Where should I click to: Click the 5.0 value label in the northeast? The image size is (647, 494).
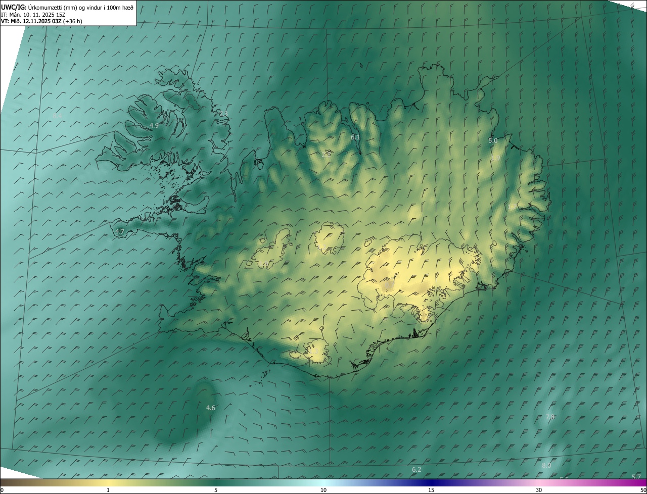493,141
